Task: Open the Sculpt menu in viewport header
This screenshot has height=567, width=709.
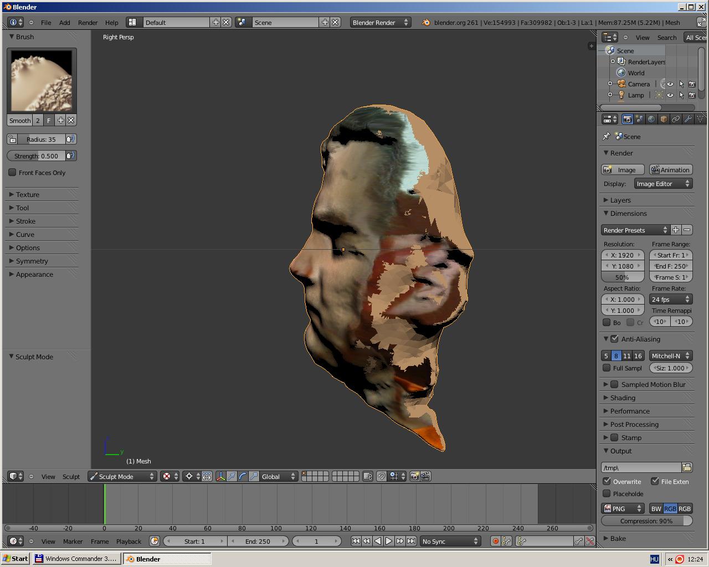Action: pyautogui.click(x=71, y=477)
